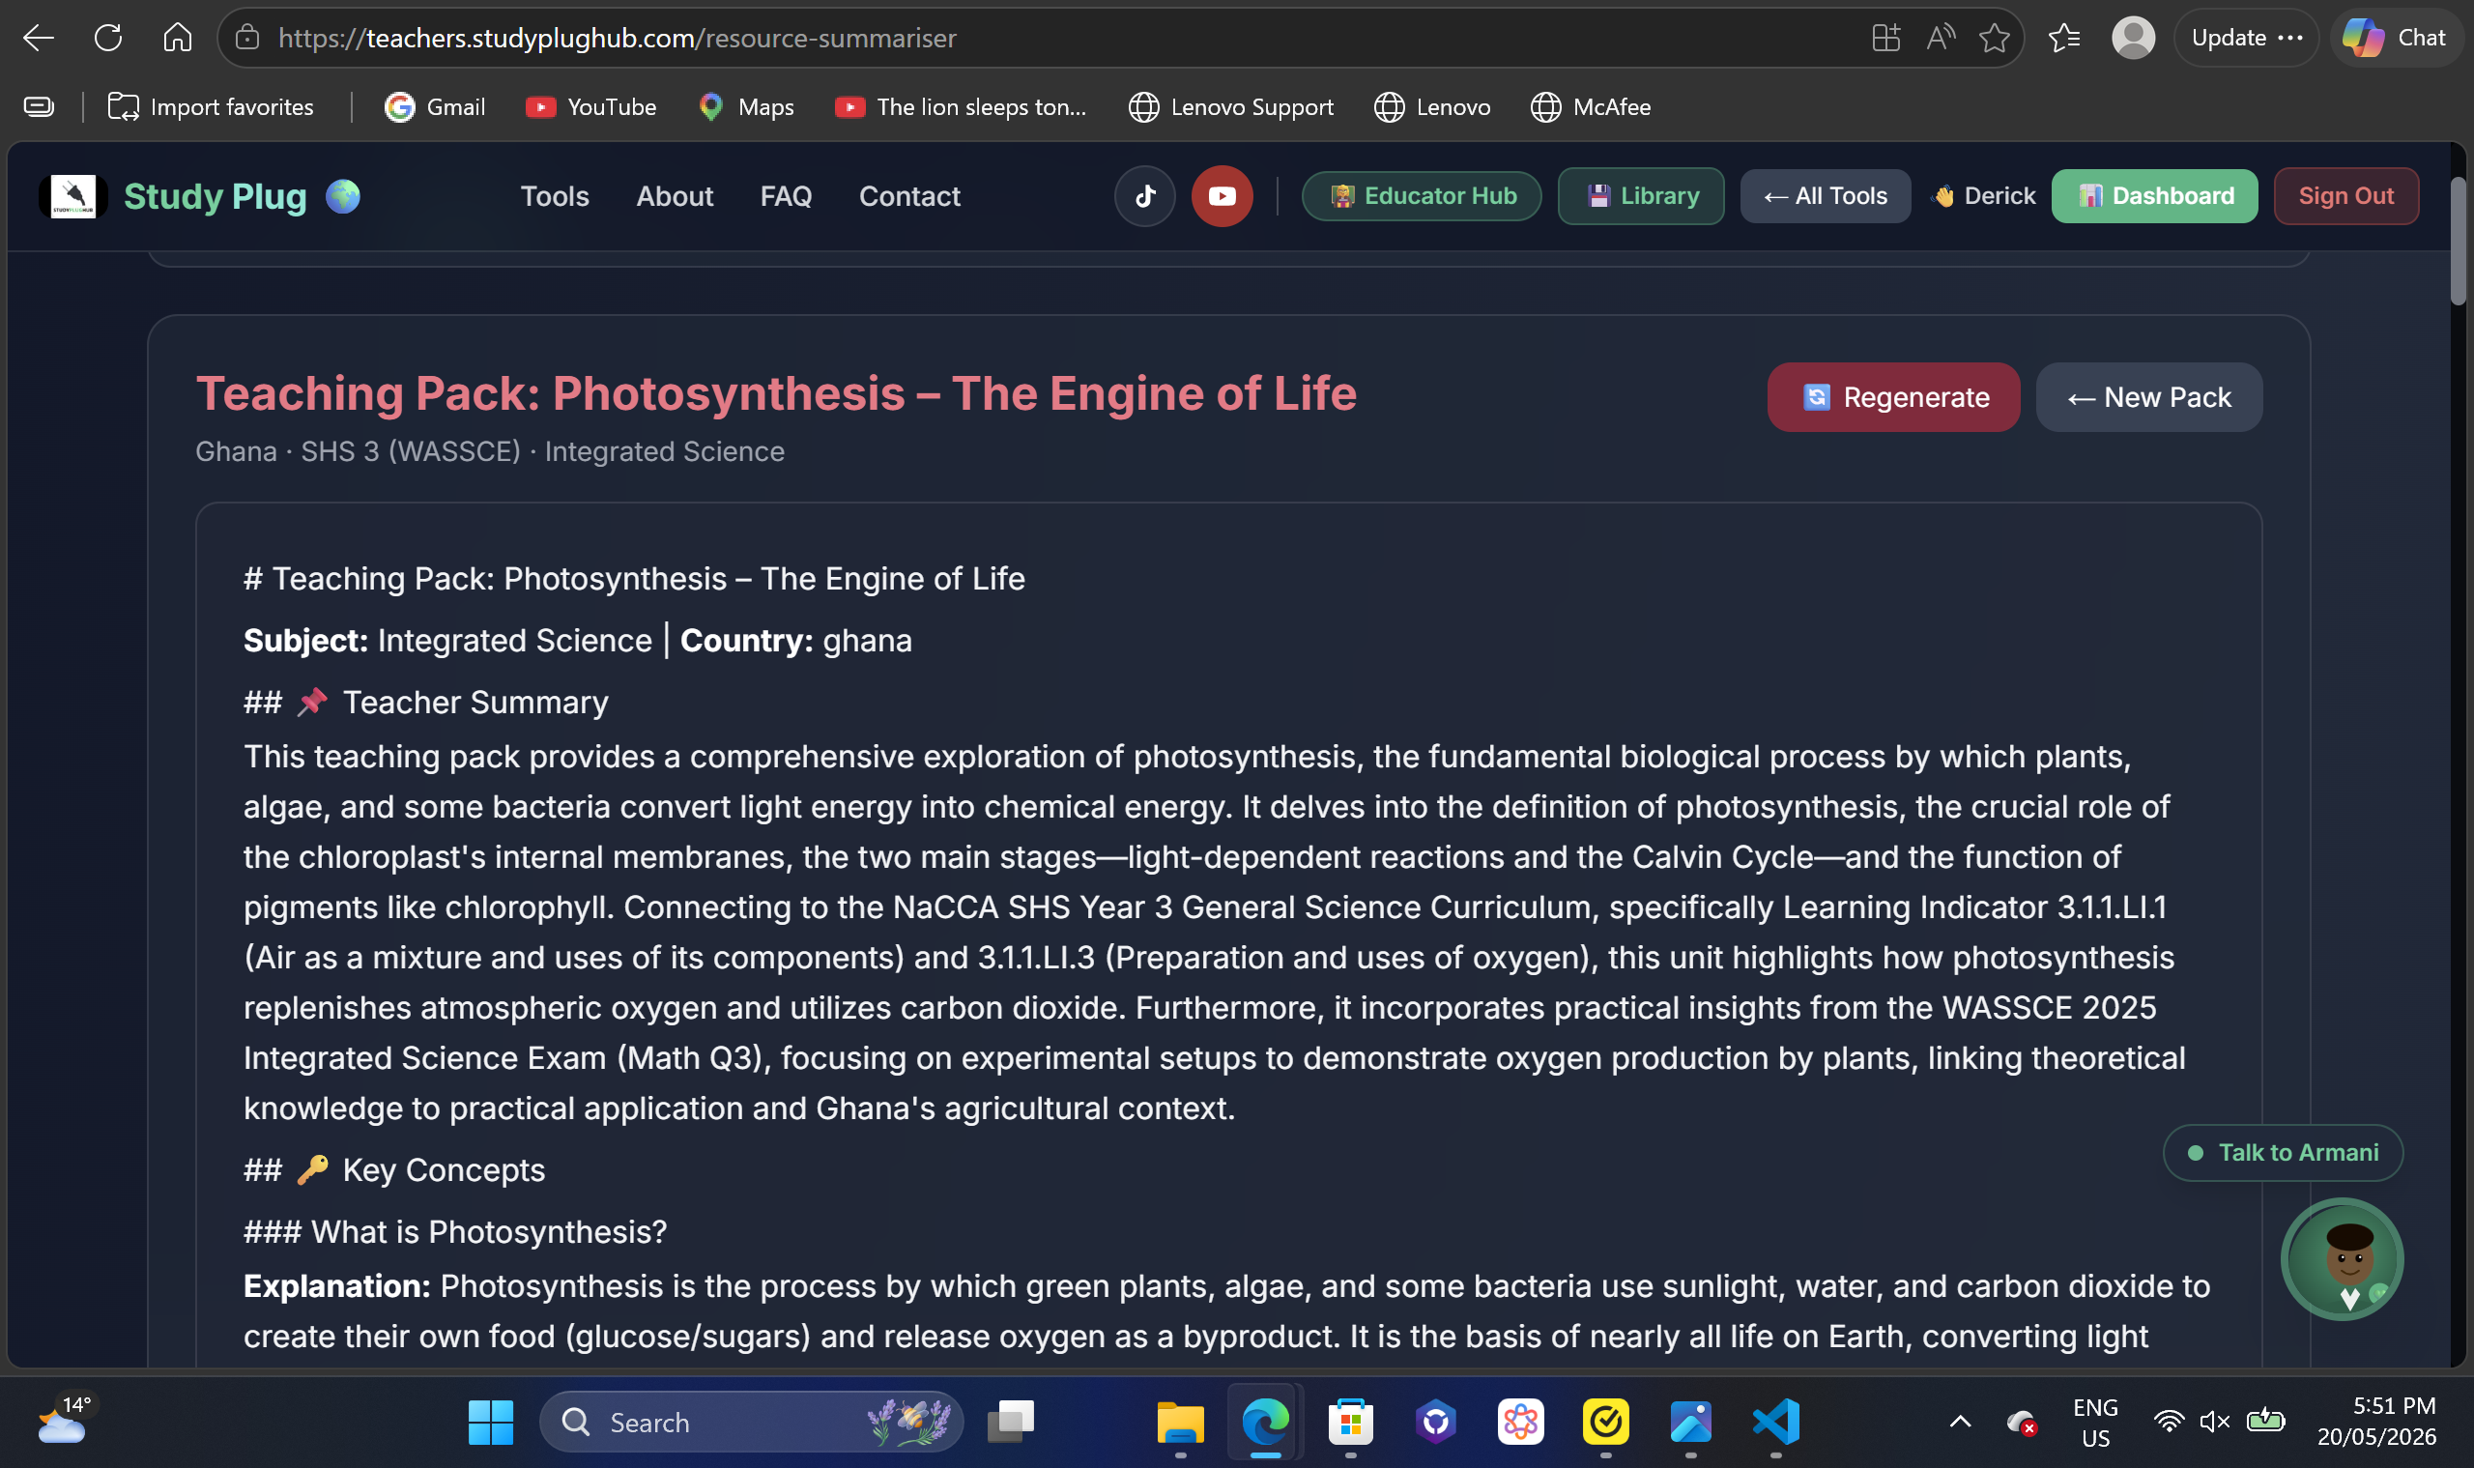
Task: Click the Ghana SHS 3 (WASSCE) subtitle text
Action: [x=490, y=451]
